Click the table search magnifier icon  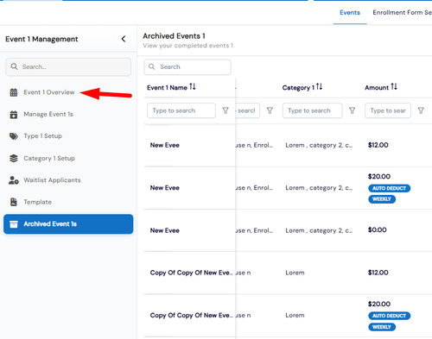(152, 66)
